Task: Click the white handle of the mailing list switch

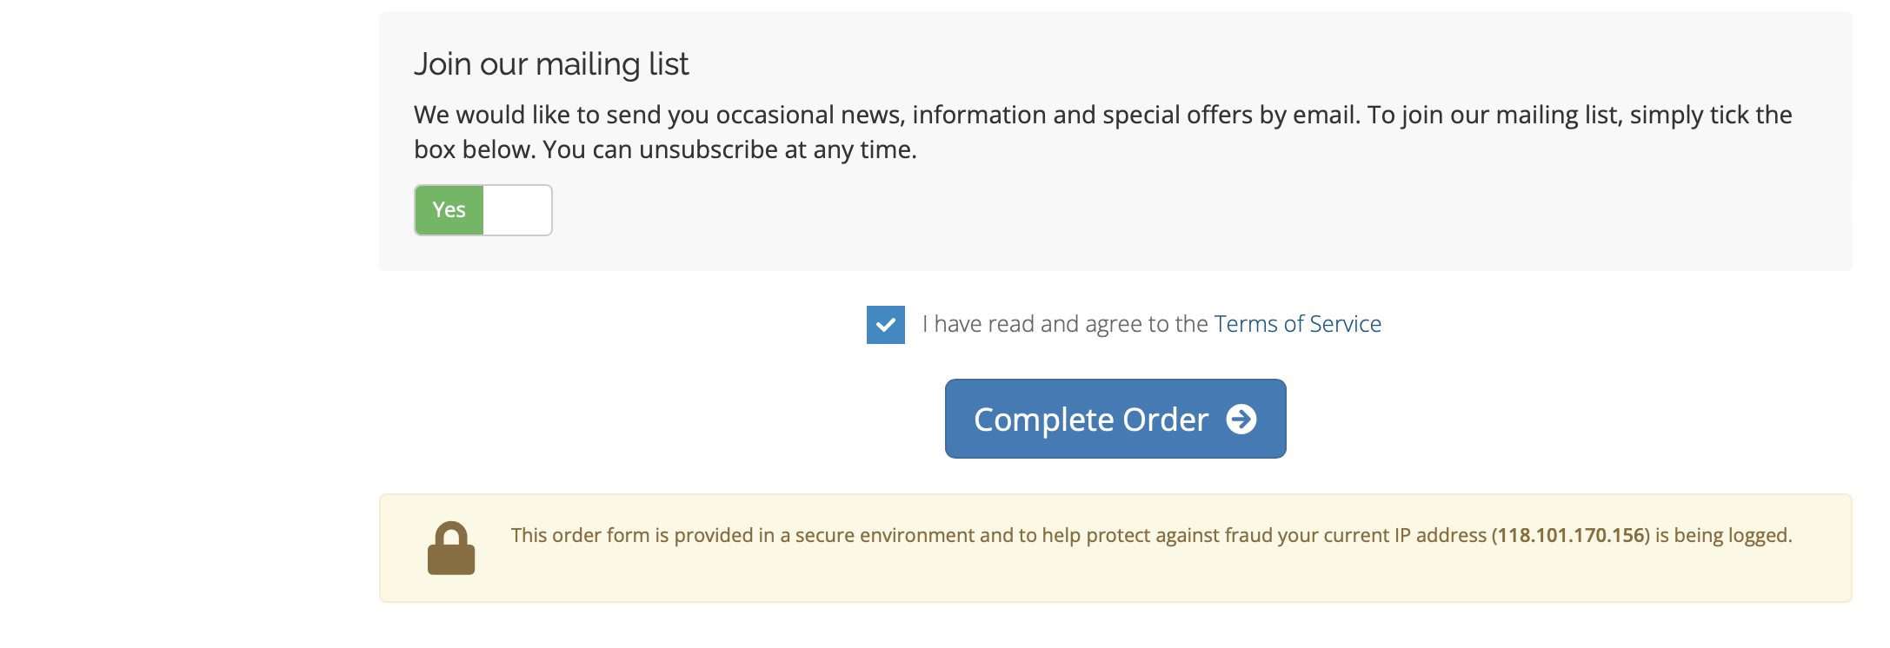Action: point(517,210)
